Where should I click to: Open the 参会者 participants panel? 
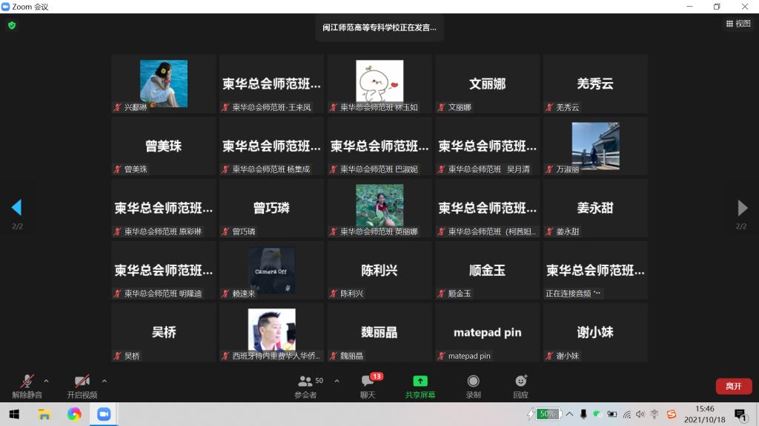point(305,385)
